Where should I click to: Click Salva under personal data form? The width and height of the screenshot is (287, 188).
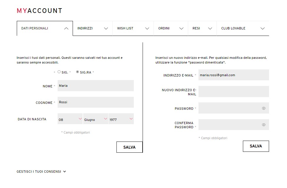click(x=129, y=147)
